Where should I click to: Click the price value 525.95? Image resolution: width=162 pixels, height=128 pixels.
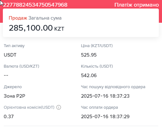coord(89,55)
